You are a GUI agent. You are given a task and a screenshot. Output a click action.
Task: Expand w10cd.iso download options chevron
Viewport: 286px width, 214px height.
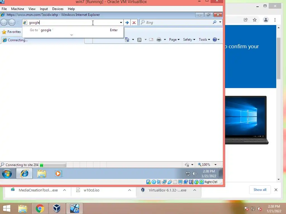click(x=130, y=190)
